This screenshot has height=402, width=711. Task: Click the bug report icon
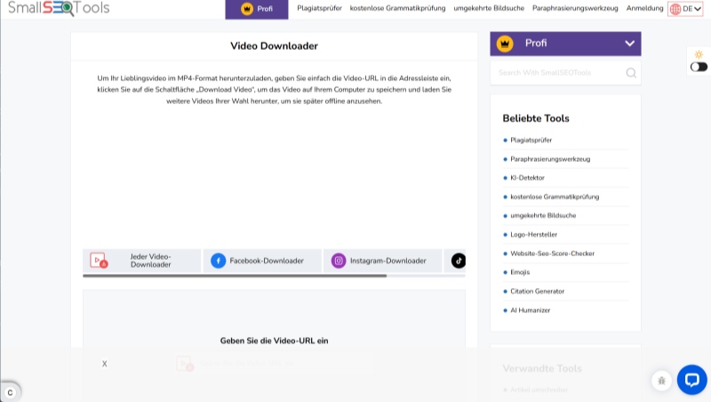[x=660, y=381]
